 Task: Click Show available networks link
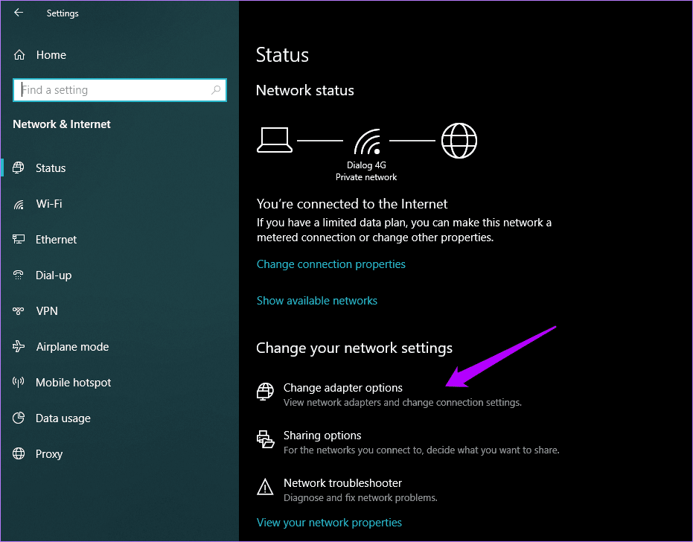(317, 301)
